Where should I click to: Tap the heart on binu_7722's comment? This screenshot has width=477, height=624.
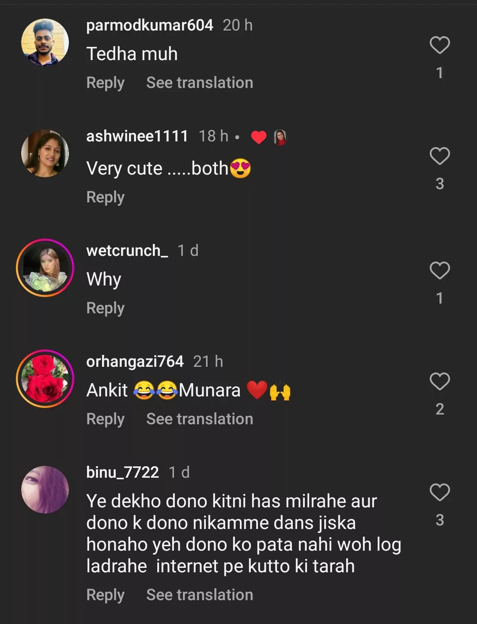click(x=439, y=492)
